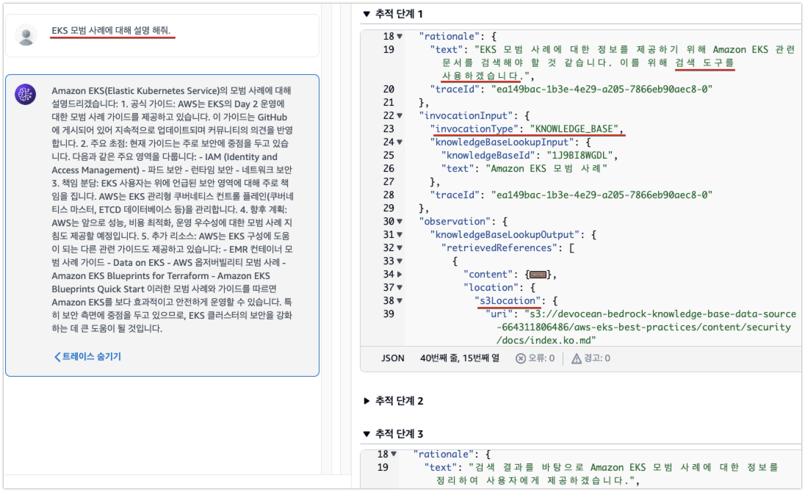Fold the object starting at line 33
The image size is (805, 492).
tap(400, 261)
